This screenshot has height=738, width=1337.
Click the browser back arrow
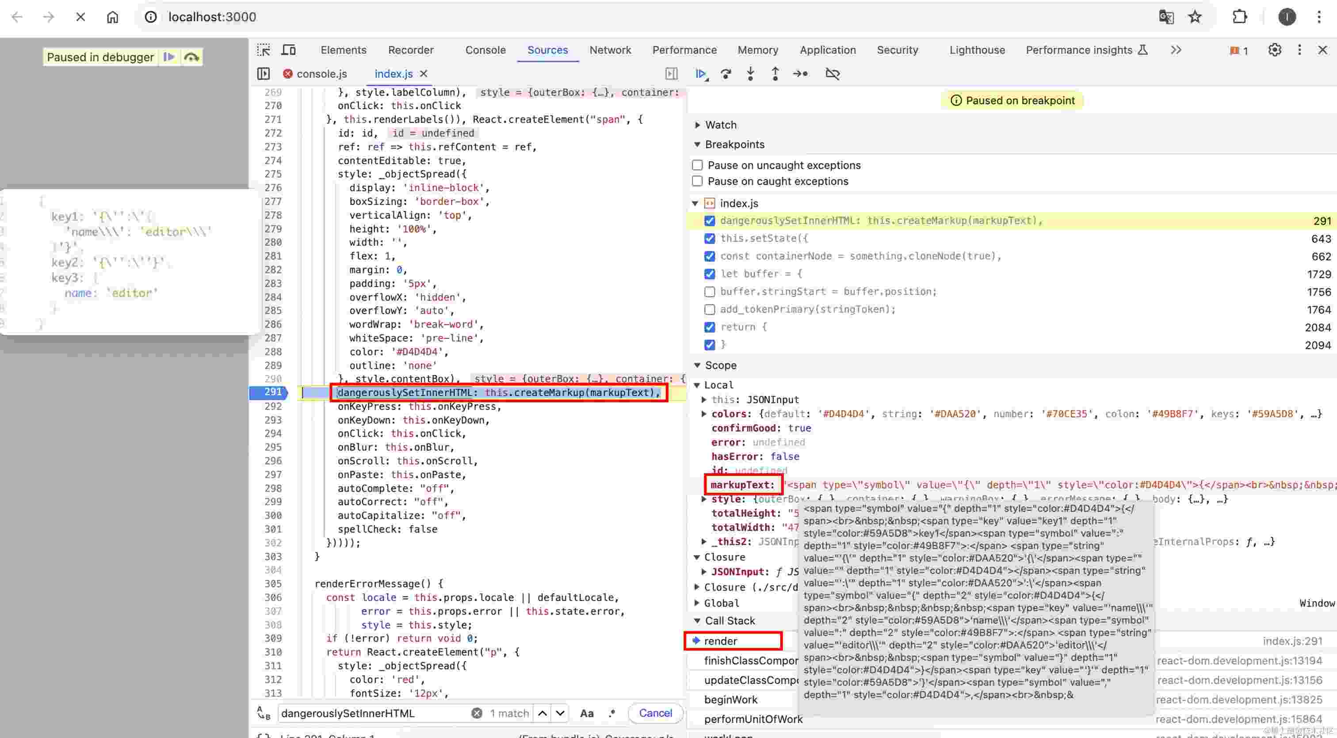coord(17,17)
